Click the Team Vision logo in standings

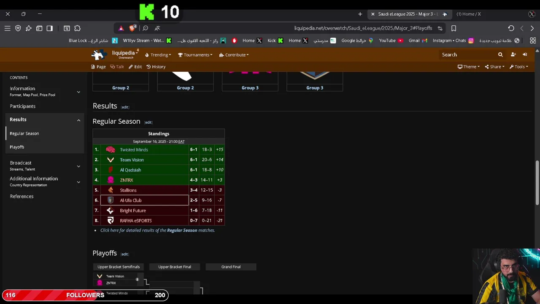coord(111,160)
